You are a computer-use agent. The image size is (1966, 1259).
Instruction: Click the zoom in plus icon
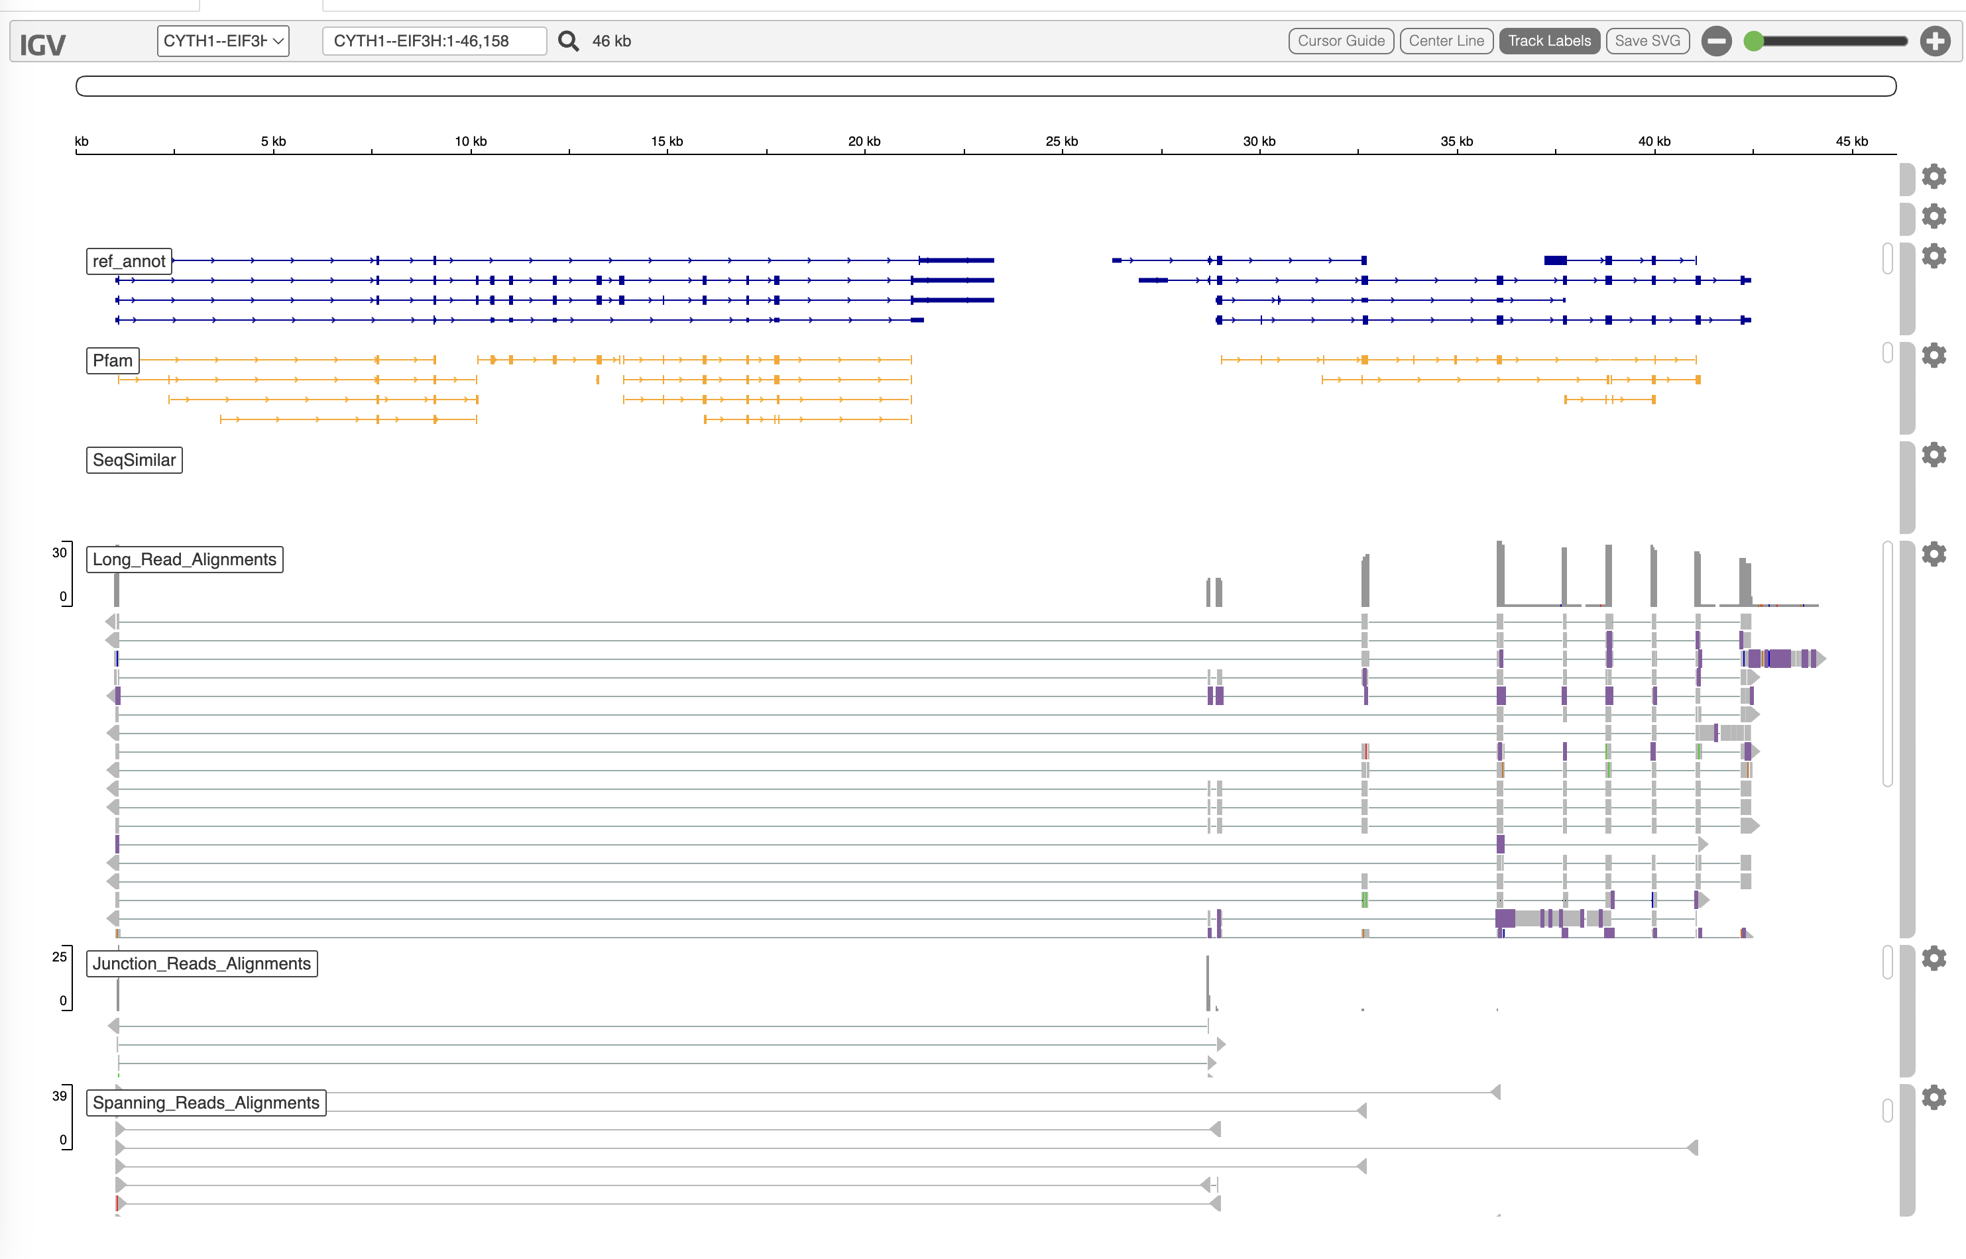pyautogui.click(x=1935, y=41)
